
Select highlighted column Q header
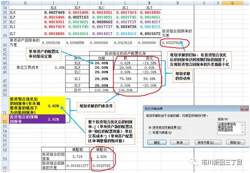pyautogui.click(x=233, y=3)
